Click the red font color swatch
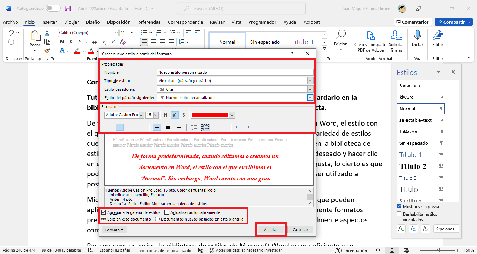 click(x=210, y=115)
